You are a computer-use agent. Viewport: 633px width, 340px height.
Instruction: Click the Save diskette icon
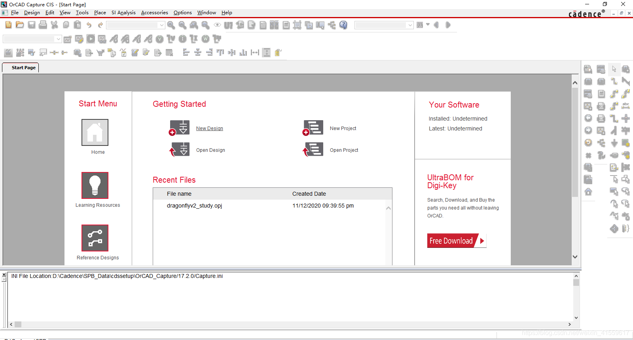[32, 25]
